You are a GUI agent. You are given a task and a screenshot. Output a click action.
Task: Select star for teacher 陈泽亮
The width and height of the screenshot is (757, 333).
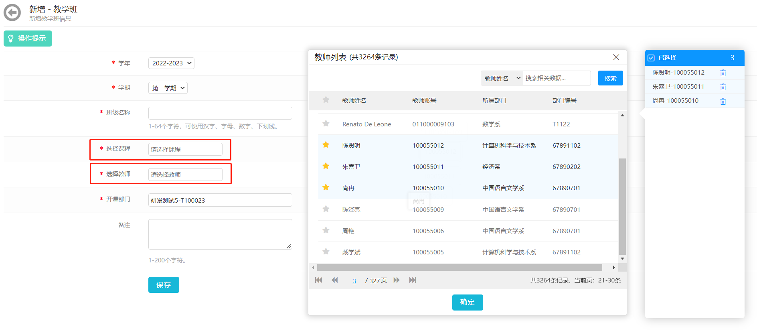point(326,209)
